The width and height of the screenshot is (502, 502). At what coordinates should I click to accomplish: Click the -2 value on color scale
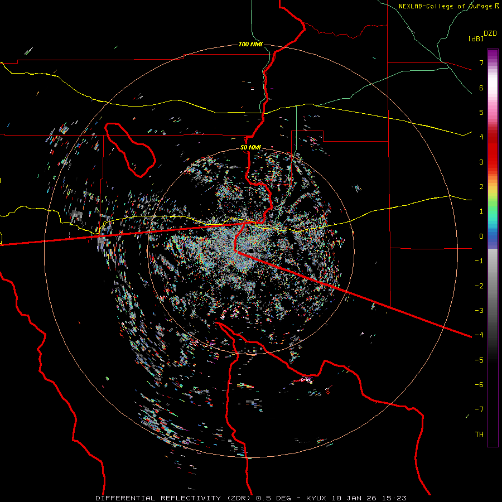click(x=479, y=286)
